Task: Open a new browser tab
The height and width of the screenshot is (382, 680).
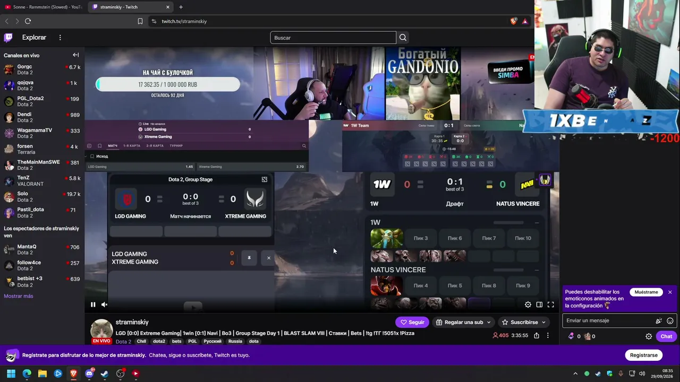Action: (181, 7)
